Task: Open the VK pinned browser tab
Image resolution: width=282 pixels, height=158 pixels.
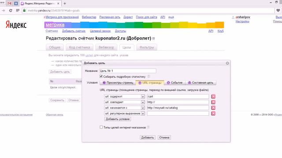Action: (x=16, y=4)
